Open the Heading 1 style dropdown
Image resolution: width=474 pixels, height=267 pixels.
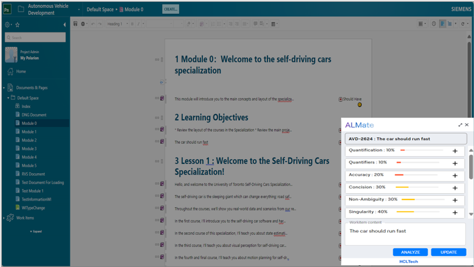pyautogui.click(x=117, y=24)
